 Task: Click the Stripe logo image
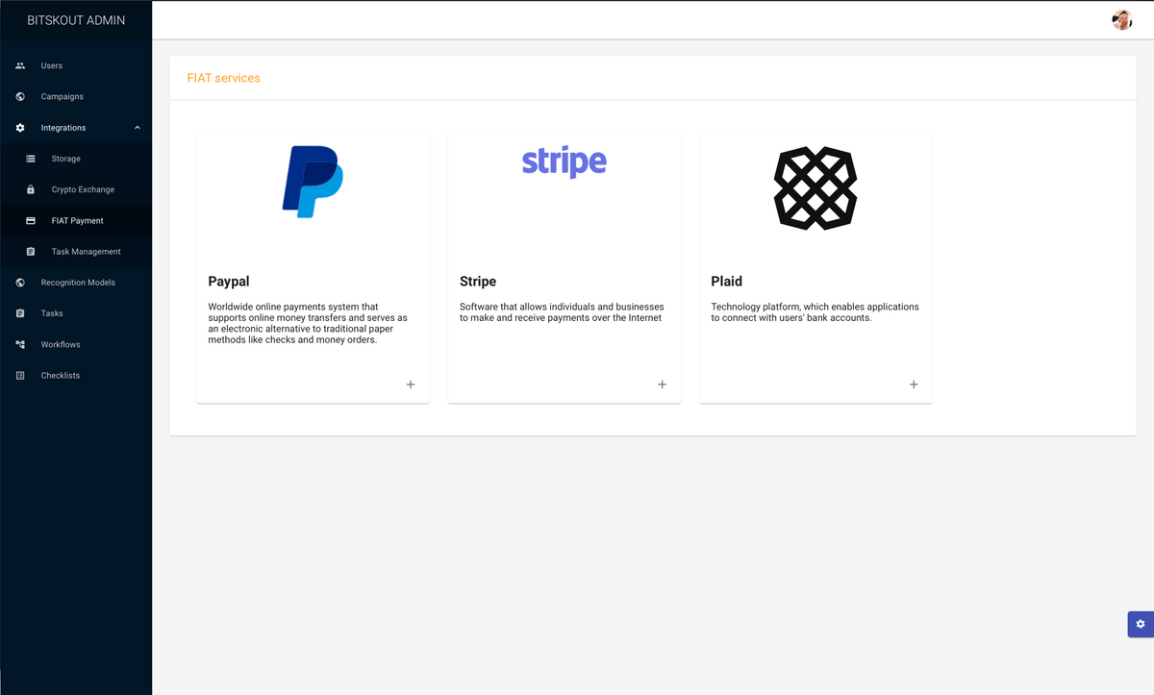(x=564, y=162)
